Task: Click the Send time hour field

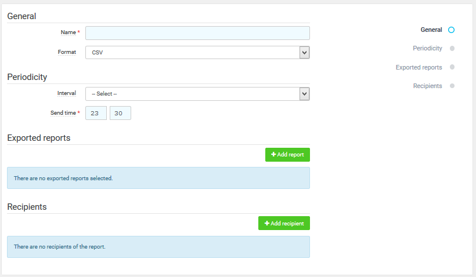Action: (96, 113)
